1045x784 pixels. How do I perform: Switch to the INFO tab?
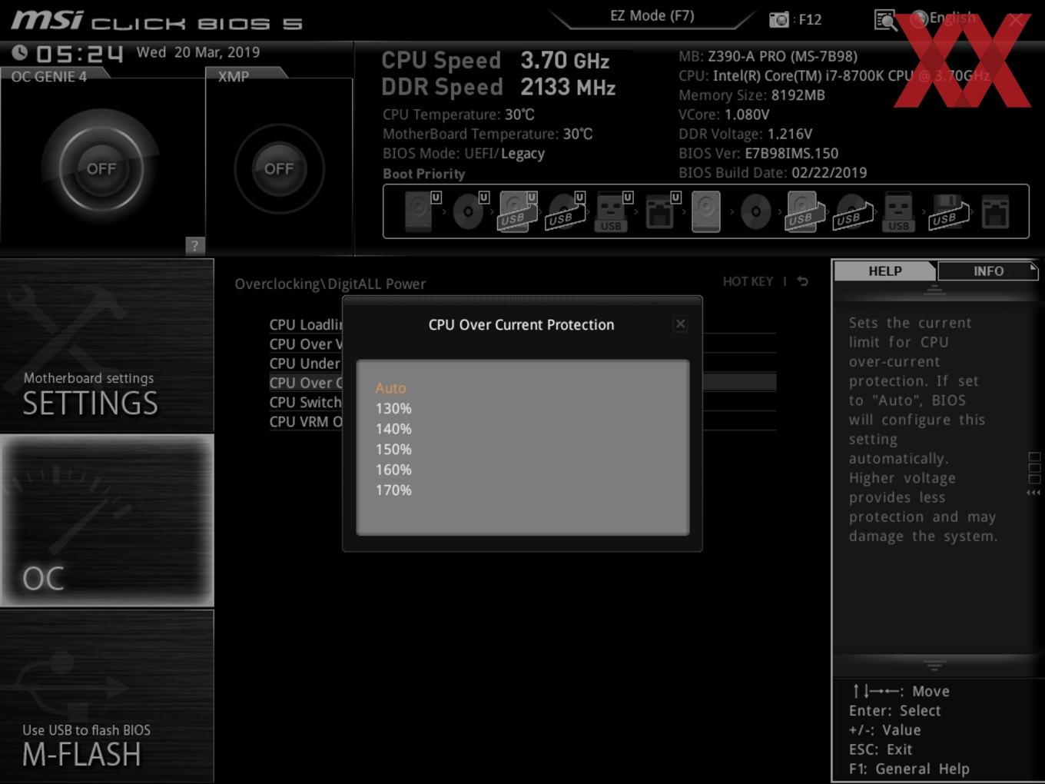[988, 271]
